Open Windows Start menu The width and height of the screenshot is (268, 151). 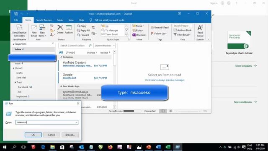point(5,147)
